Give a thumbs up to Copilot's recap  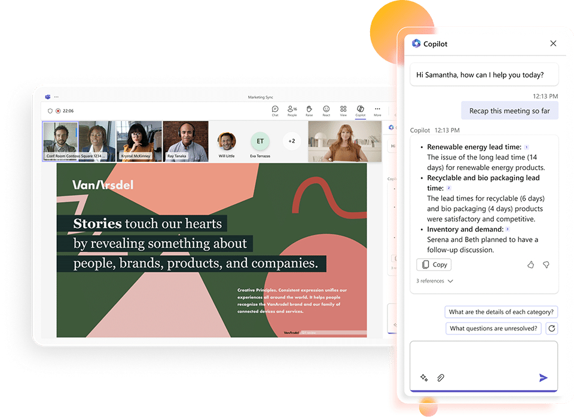click(530, 265)
